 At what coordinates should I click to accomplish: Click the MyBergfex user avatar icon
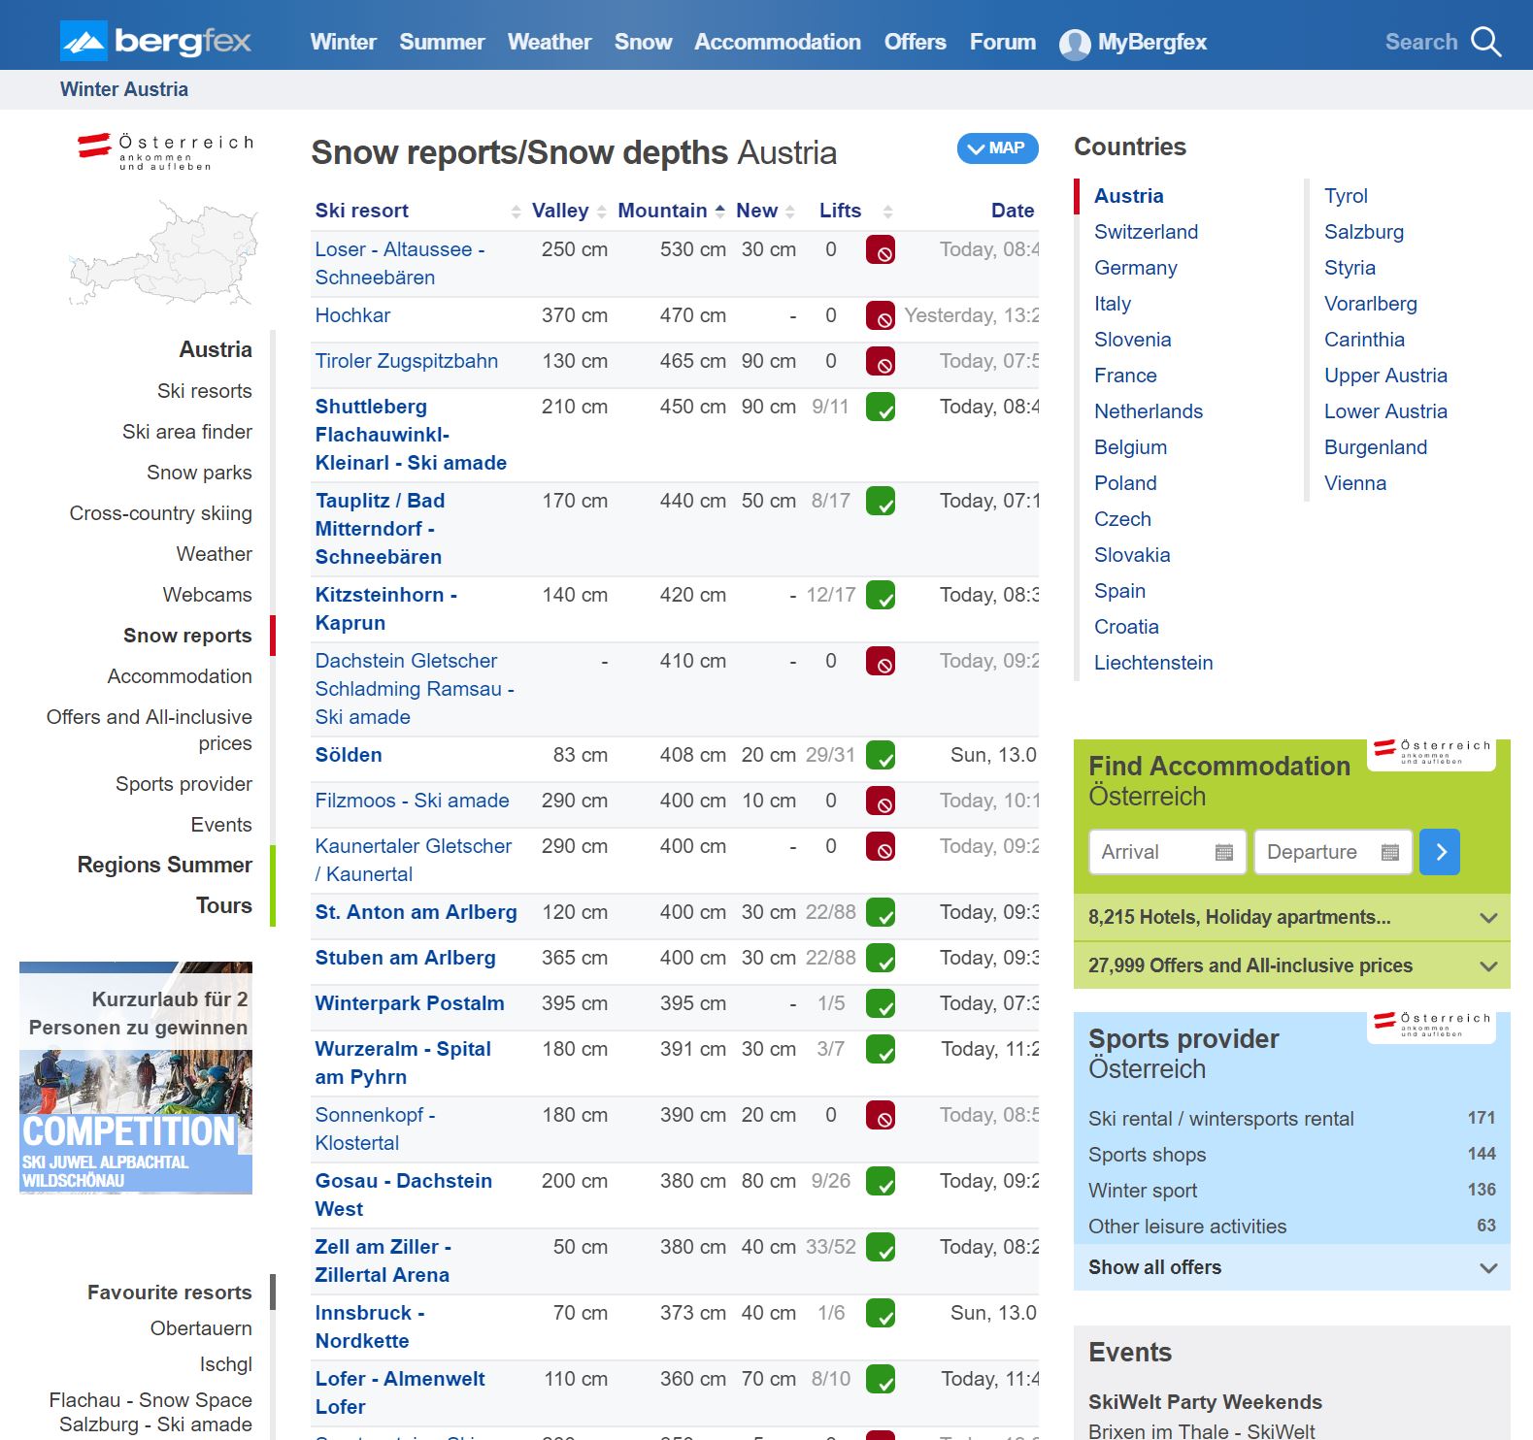[1075, 43]
